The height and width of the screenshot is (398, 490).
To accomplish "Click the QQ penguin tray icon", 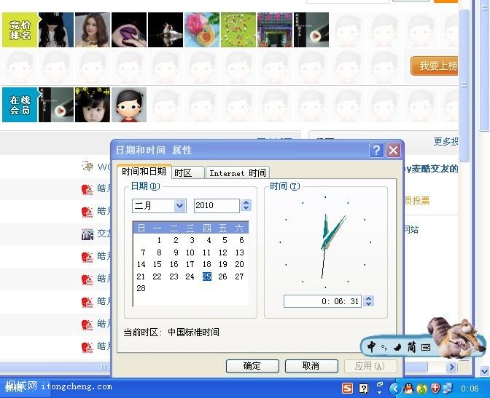I will 409,389.
